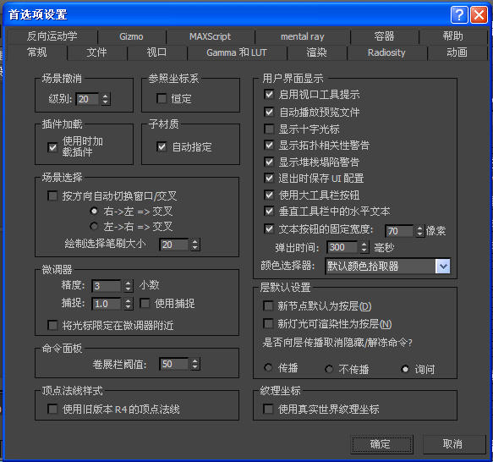Image resolution: width=493 pixels, height=462 pixels.
Task: Increase 精度 spinner up arrow
Action: tap(128, 283)
